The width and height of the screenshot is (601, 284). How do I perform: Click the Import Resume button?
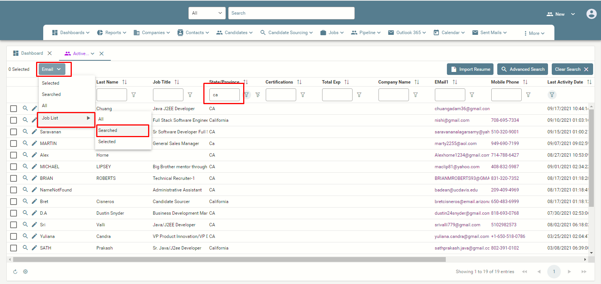pyautogui.click(x=470, y=69)
